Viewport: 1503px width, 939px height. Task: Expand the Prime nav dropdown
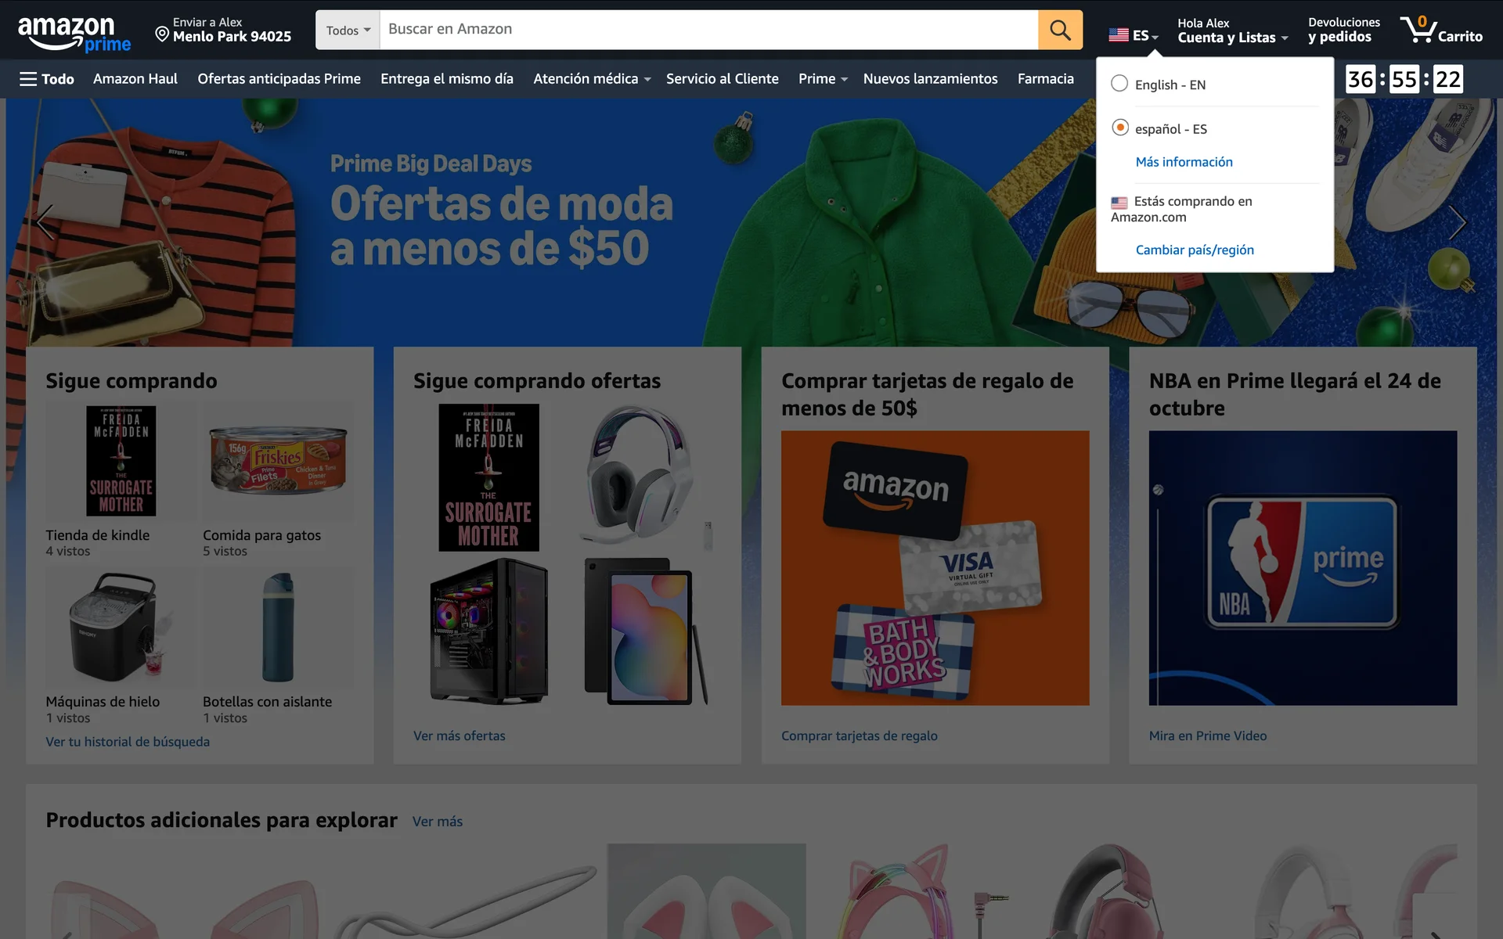pyautogui.click(x=823, y=79)
